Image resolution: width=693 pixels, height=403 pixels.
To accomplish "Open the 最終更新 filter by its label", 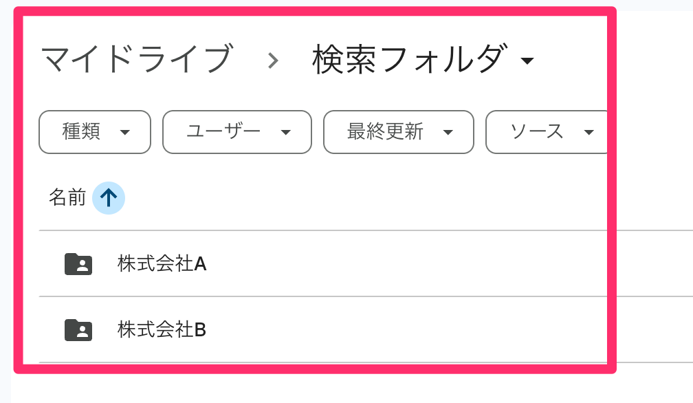I will point(385,132).
